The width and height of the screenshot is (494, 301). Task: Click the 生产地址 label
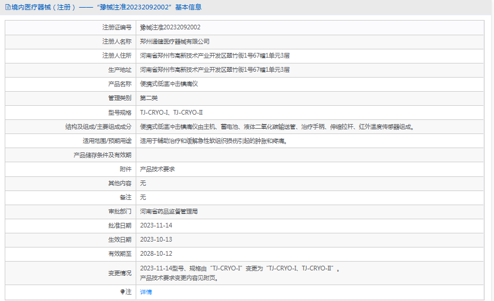click(x=120, y=70)
